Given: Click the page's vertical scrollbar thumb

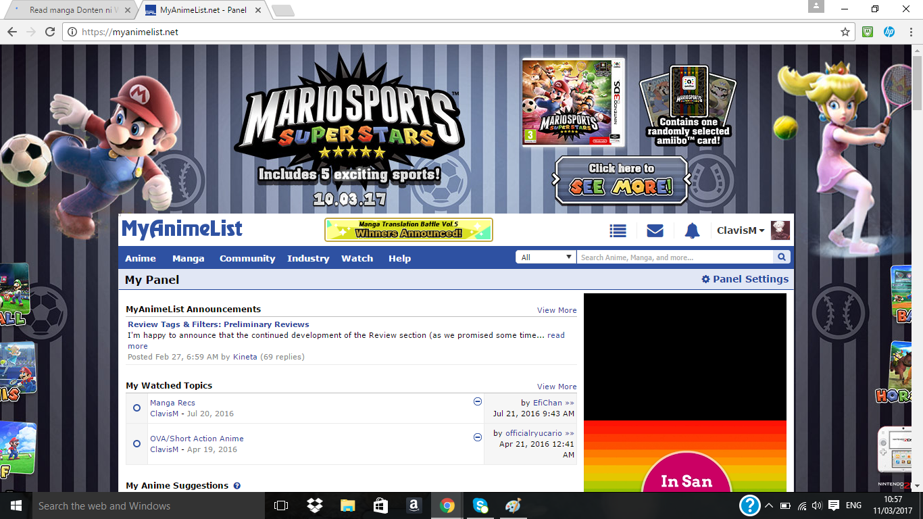Looking at the screenshot, I should (x=917, y=81).
